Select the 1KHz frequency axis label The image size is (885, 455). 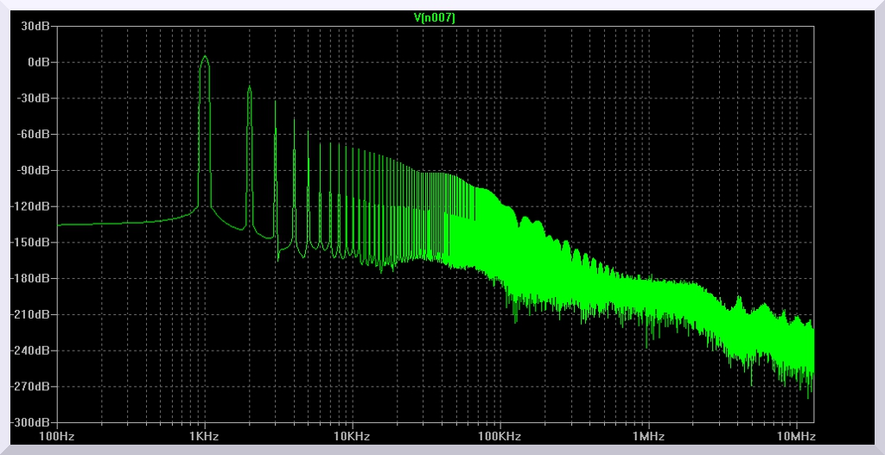[x=205, y=437]
